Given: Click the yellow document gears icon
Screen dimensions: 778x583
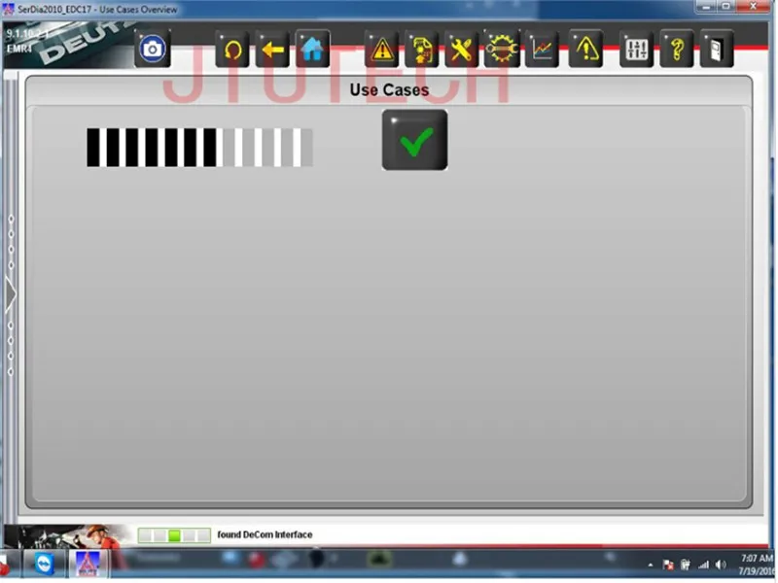Looking at the screenshot, I should pos(421,50).
